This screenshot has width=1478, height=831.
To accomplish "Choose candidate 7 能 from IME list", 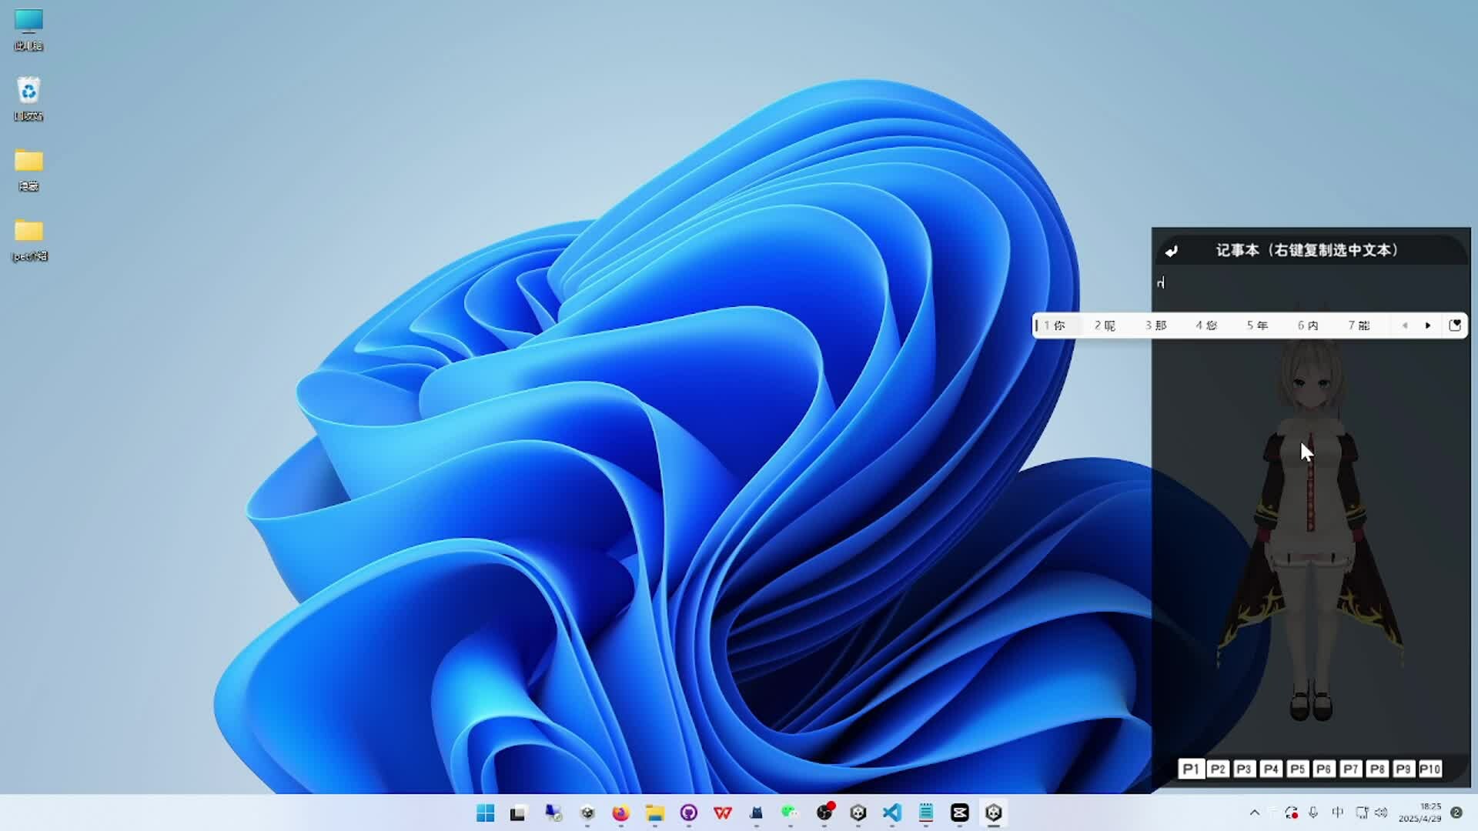I will (1359, 325).
